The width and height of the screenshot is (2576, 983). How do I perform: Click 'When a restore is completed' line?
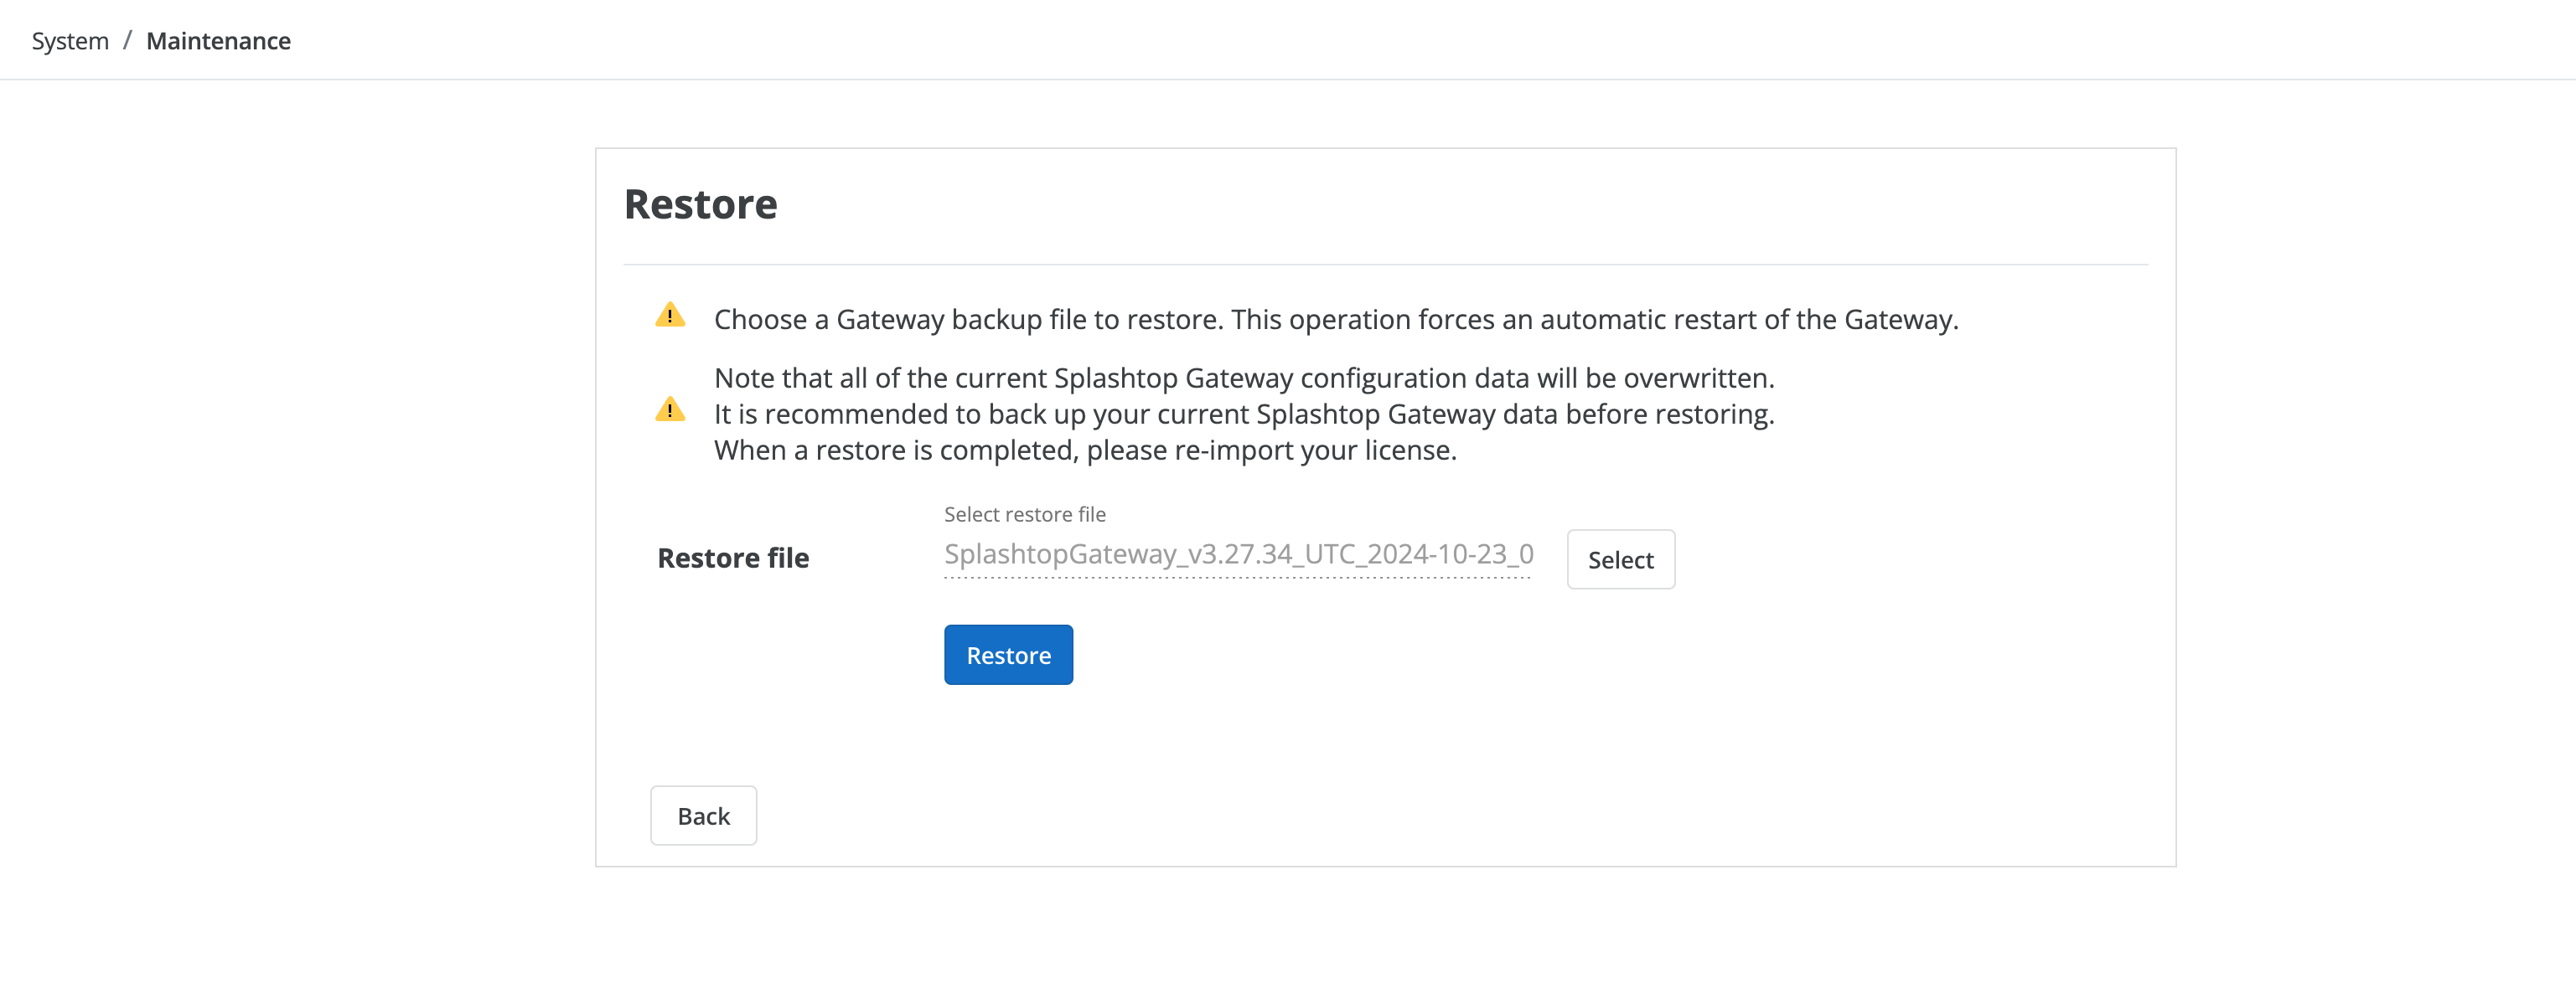pos(1085,450)
